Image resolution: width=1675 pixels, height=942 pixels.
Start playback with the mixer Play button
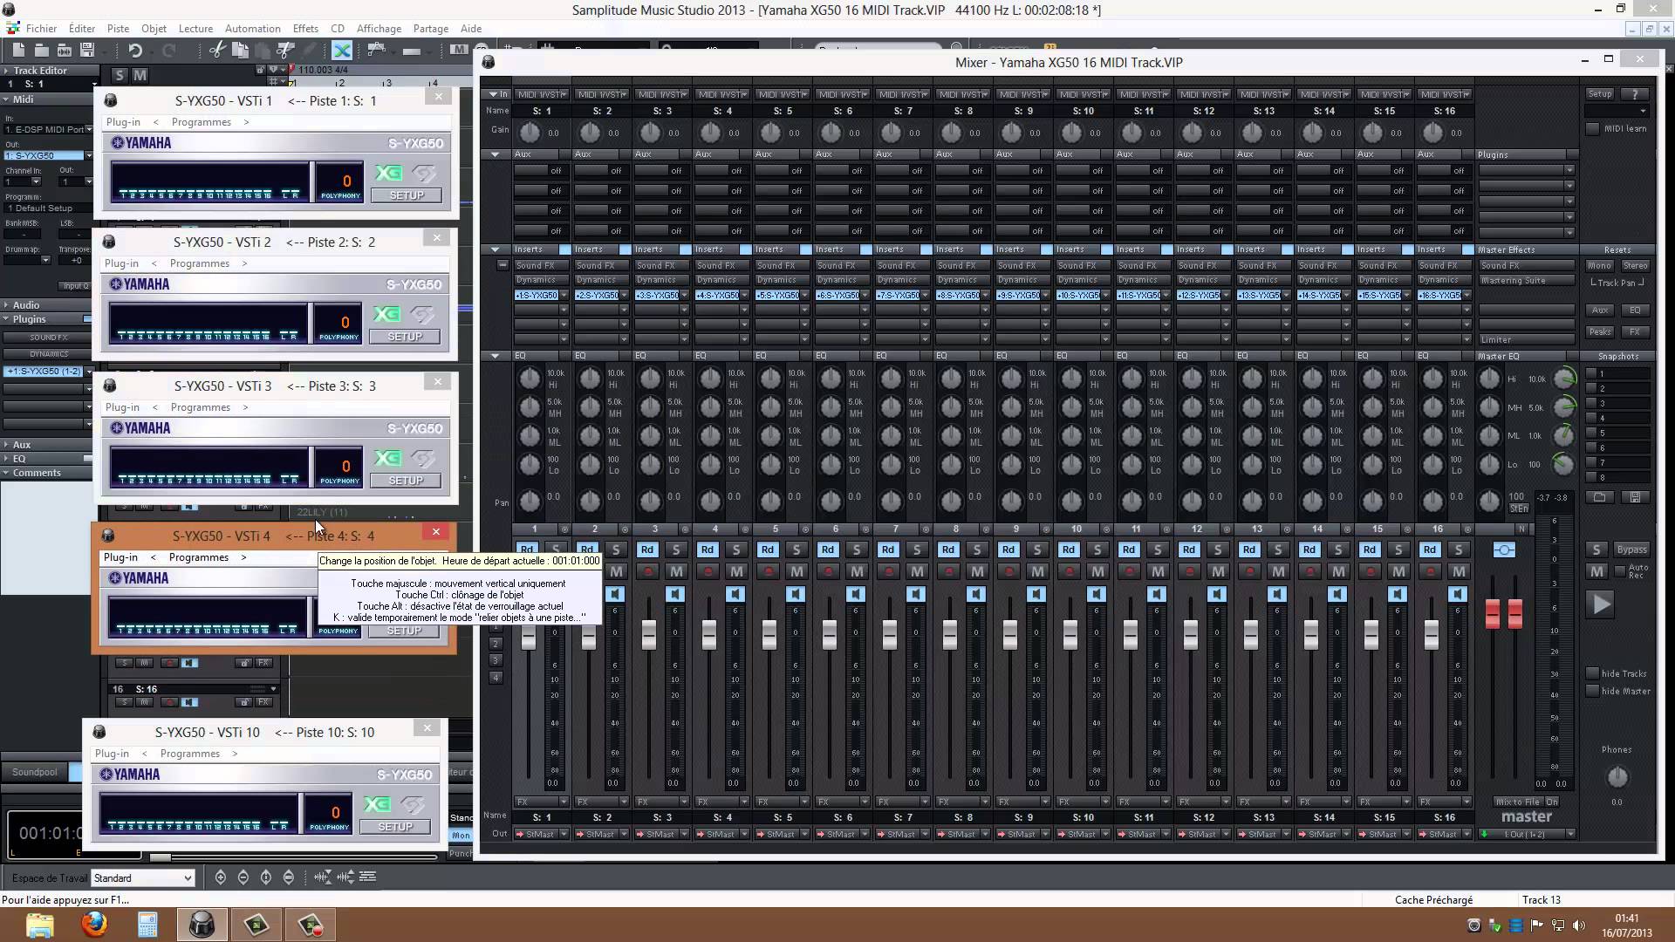click(1602, 604)
